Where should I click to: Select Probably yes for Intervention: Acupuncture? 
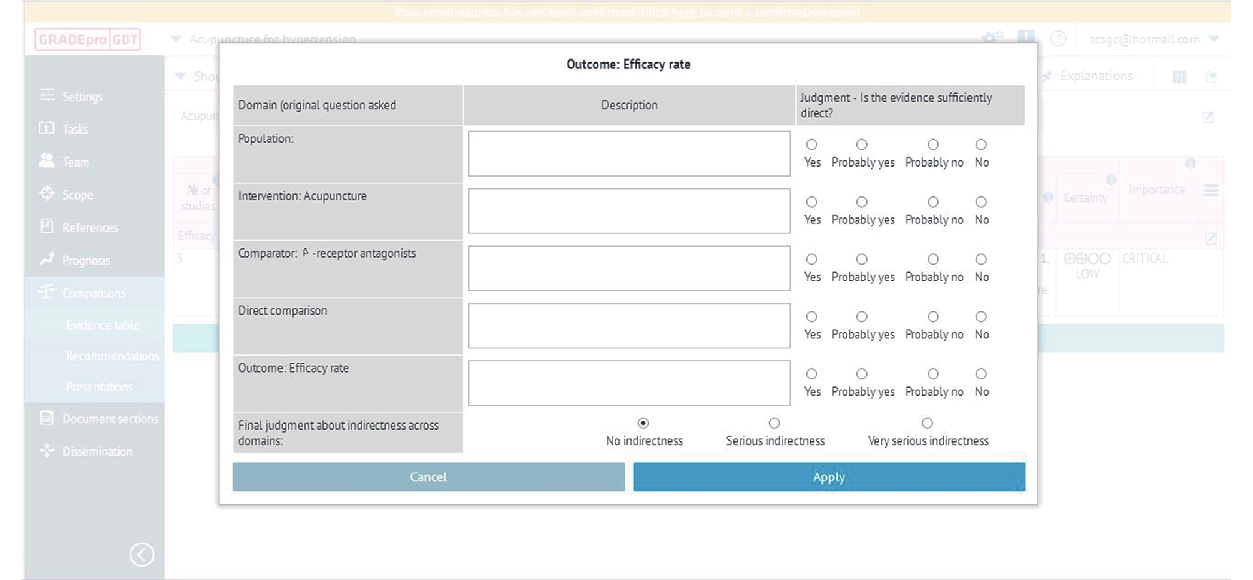point(861,202)
